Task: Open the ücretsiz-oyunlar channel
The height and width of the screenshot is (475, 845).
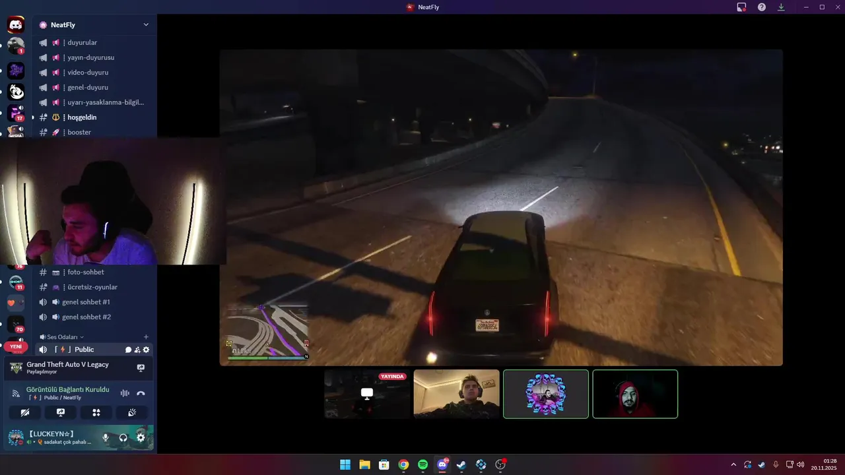Action: click(94, 287)
